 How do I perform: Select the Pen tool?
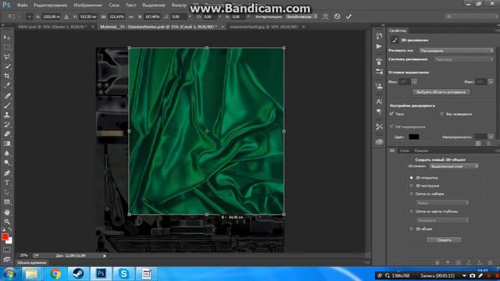7,173
